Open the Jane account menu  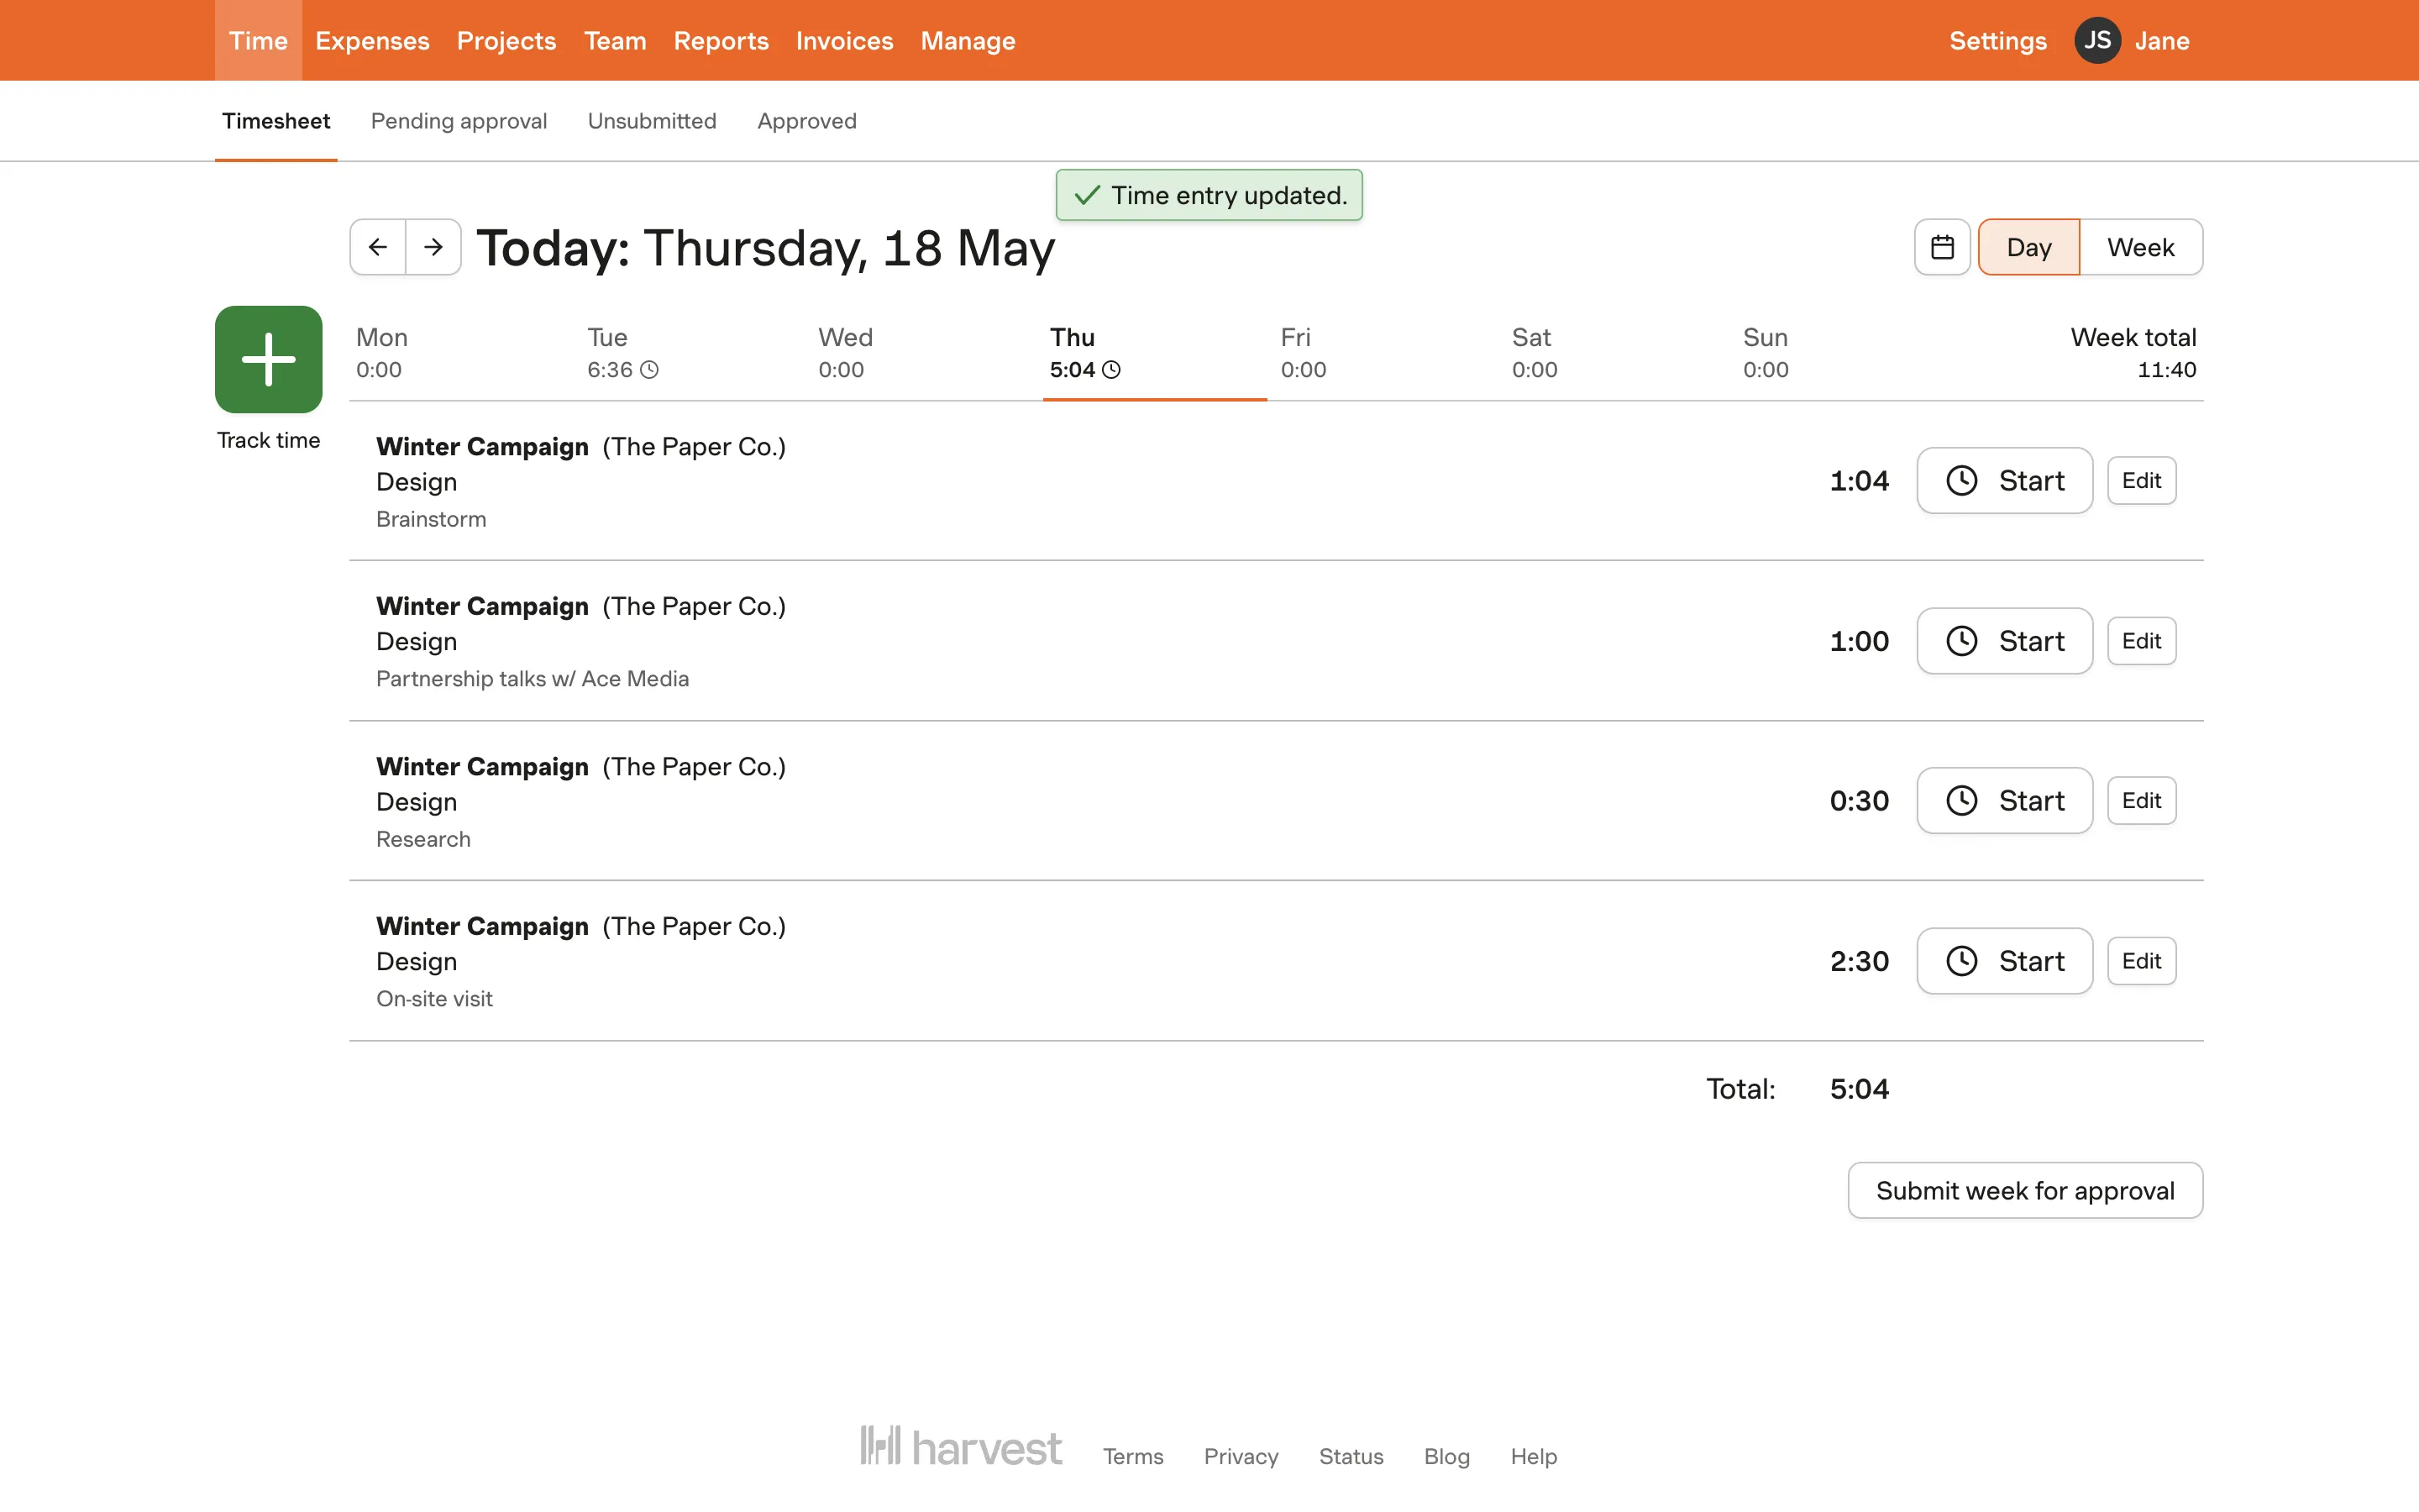click(2161, 41)
